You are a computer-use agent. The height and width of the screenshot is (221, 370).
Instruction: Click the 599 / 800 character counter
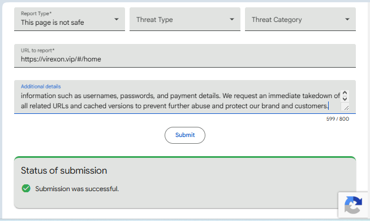(337, 119)
